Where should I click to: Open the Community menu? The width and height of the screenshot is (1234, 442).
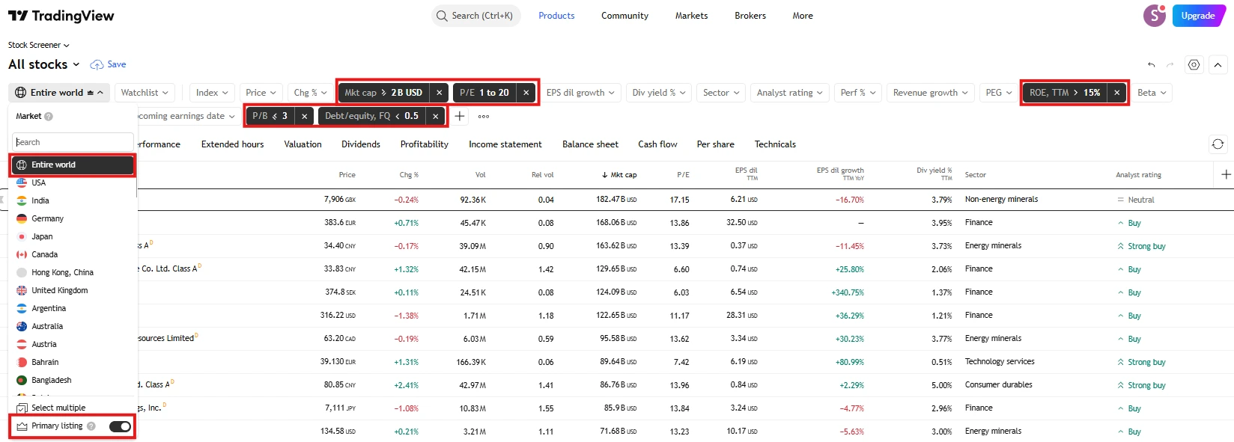[624, 16]
